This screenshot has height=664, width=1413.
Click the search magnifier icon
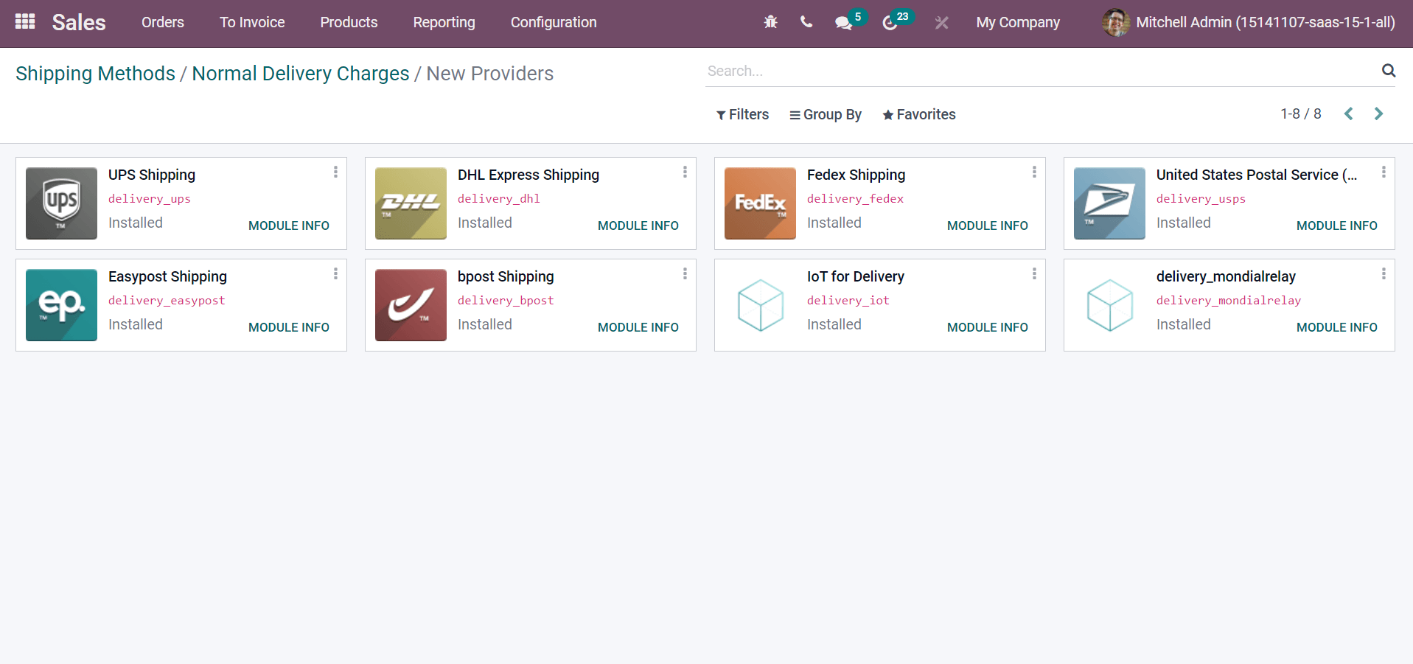click(1388, 71)
